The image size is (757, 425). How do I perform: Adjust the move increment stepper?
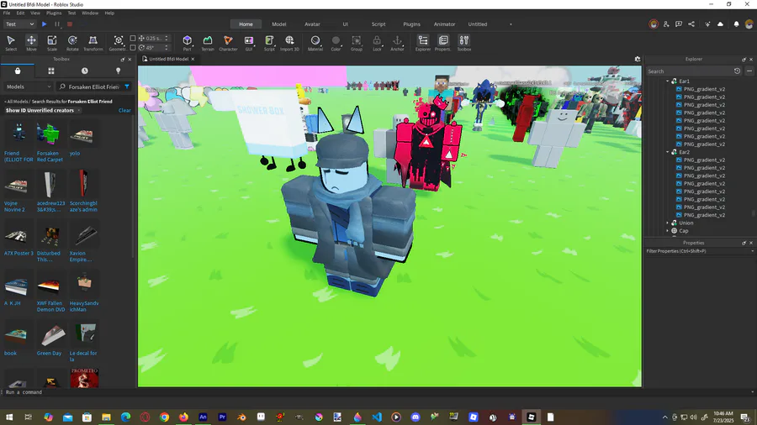(167, 38)
